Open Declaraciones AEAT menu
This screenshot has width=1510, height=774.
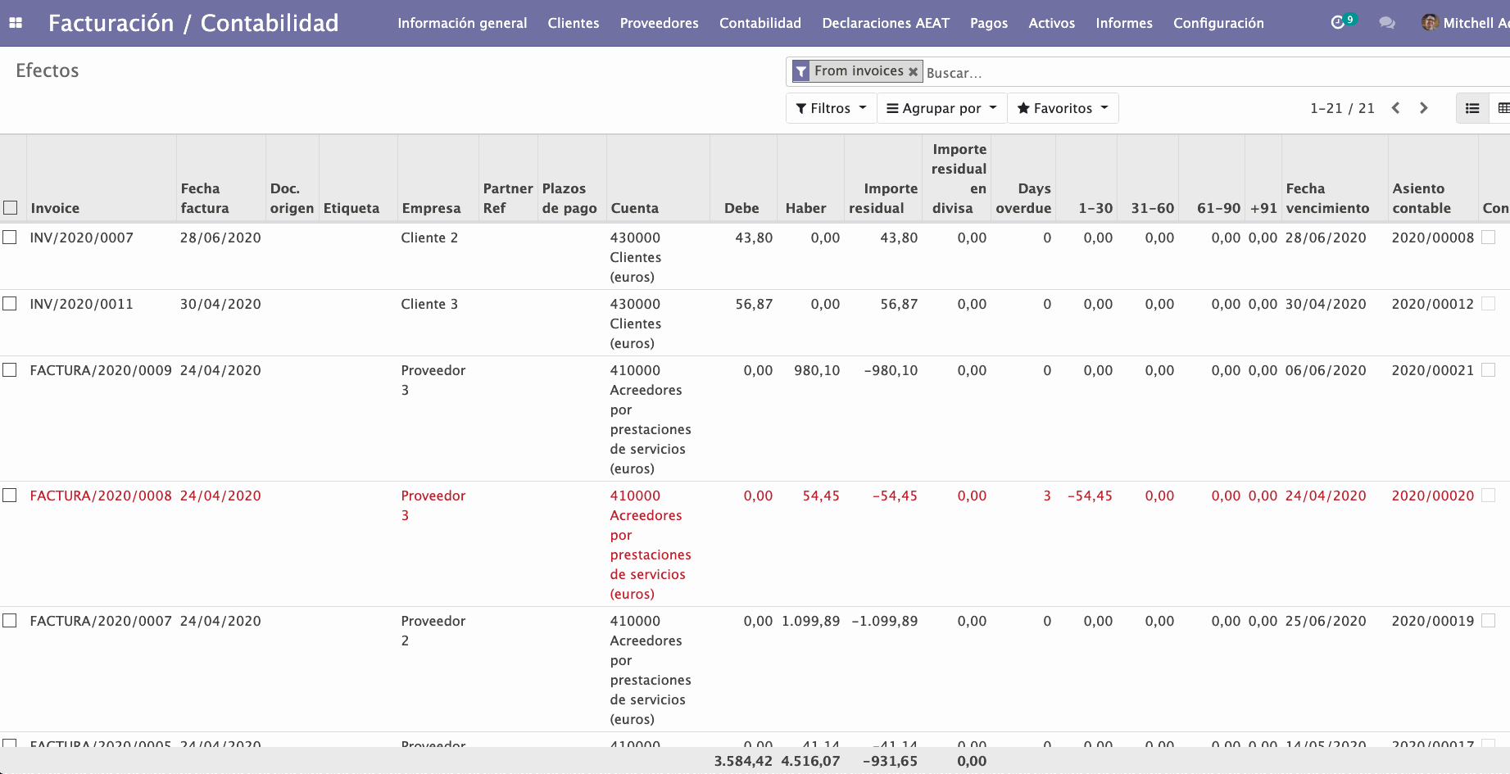tap(886, 23)
